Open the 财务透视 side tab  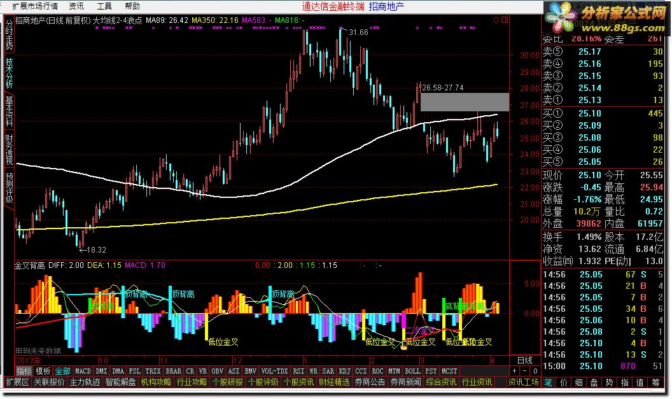tap(9, 149)
